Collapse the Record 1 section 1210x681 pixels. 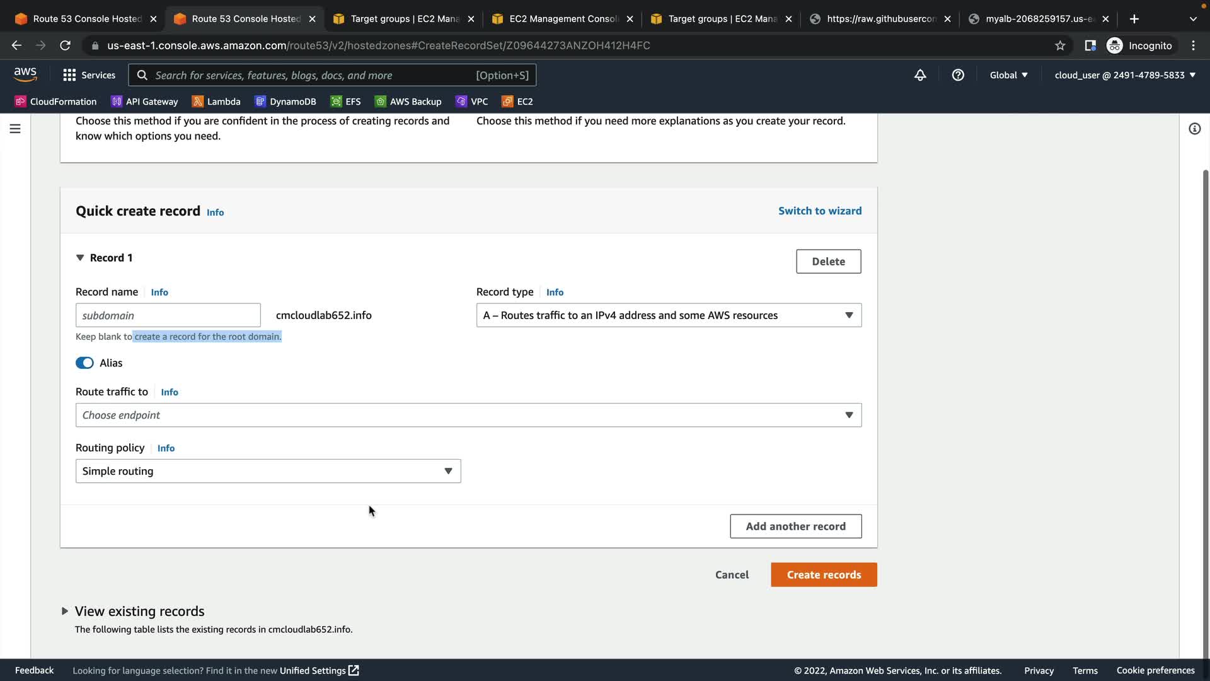coord(80,258)
